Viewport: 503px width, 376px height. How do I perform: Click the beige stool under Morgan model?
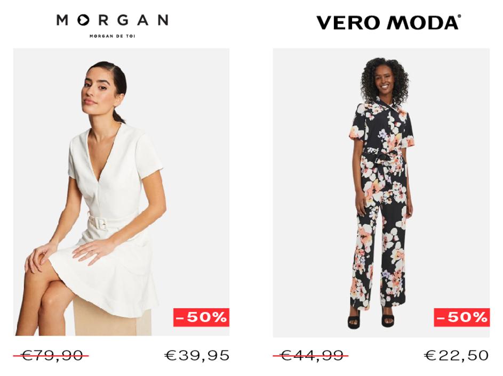(112, 317)
